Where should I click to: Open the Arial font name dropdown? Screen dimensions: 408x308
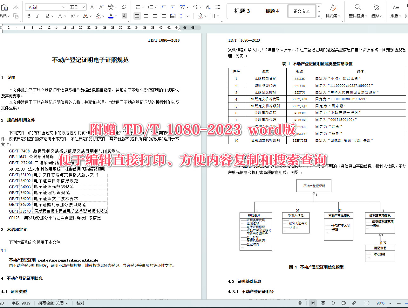click(x=64, y=6)
